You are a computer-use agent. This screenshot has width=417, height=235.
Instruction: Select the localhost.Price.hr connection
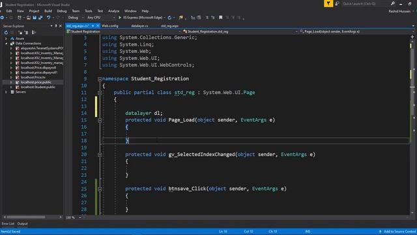(33, 77)
